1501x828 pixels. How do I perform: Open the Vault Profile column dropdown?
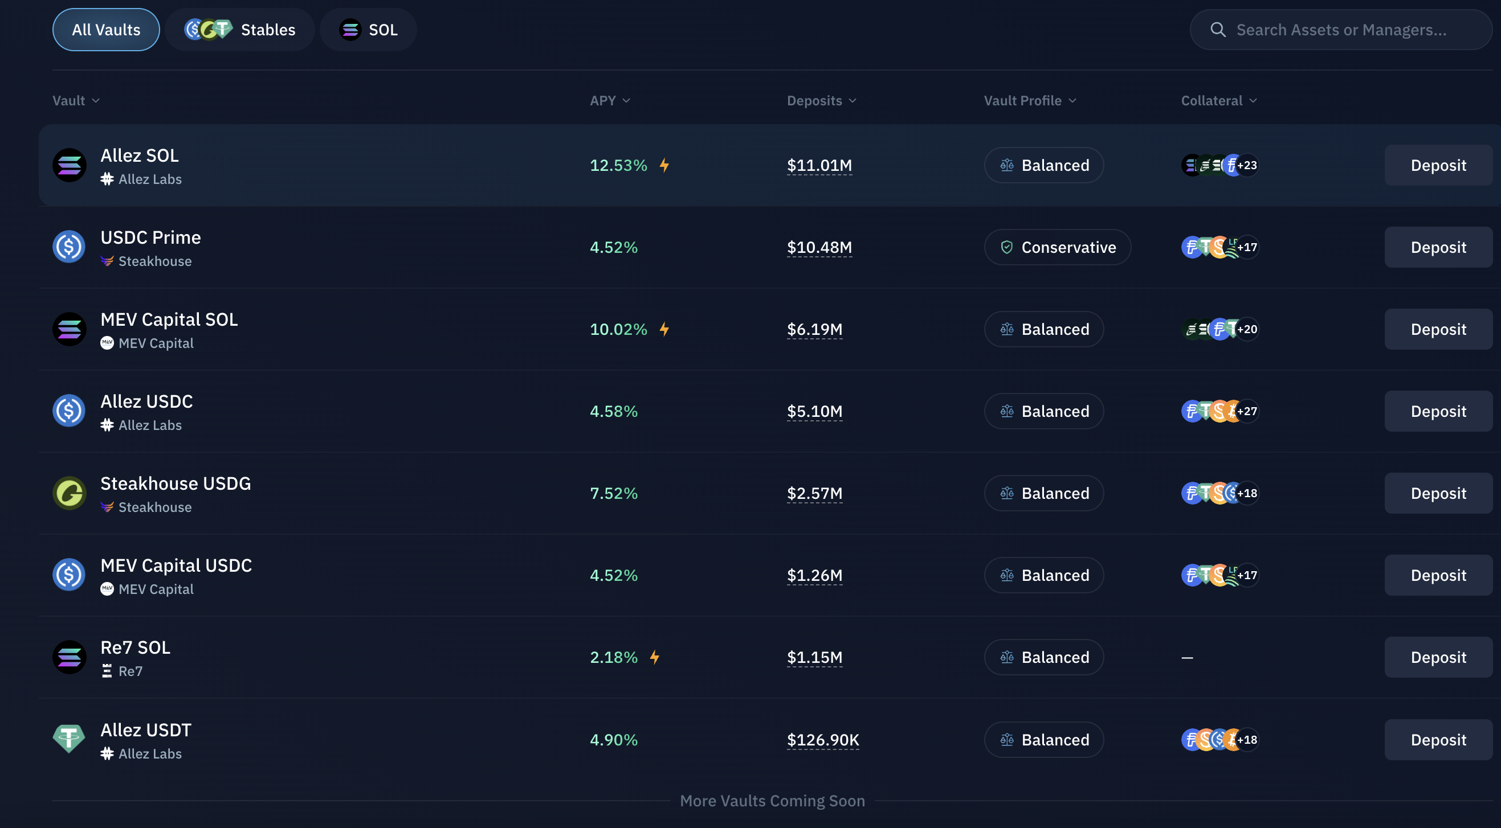1030,101
